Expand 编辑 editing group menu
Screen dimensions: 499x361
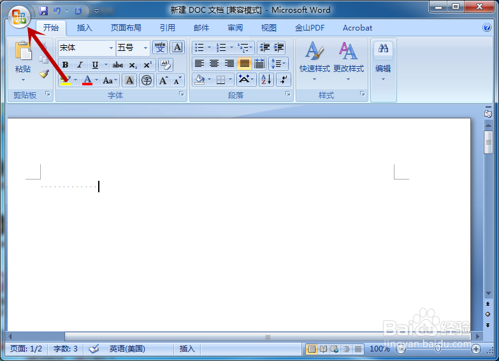[383, 61]
